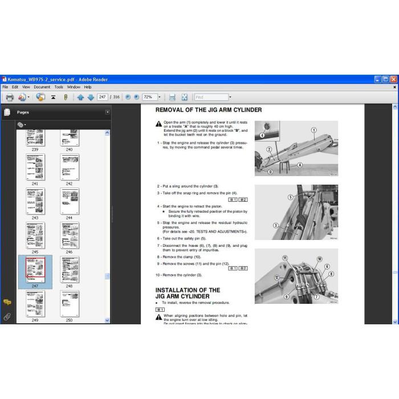This screenshot has width=399, height=399.
Task: Click the Print icon in toolbar
Action: click(x=10, y=97)
